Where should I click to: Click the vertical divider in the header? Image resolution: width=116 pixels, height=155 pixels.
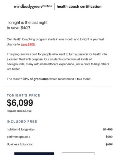point(54,6)
